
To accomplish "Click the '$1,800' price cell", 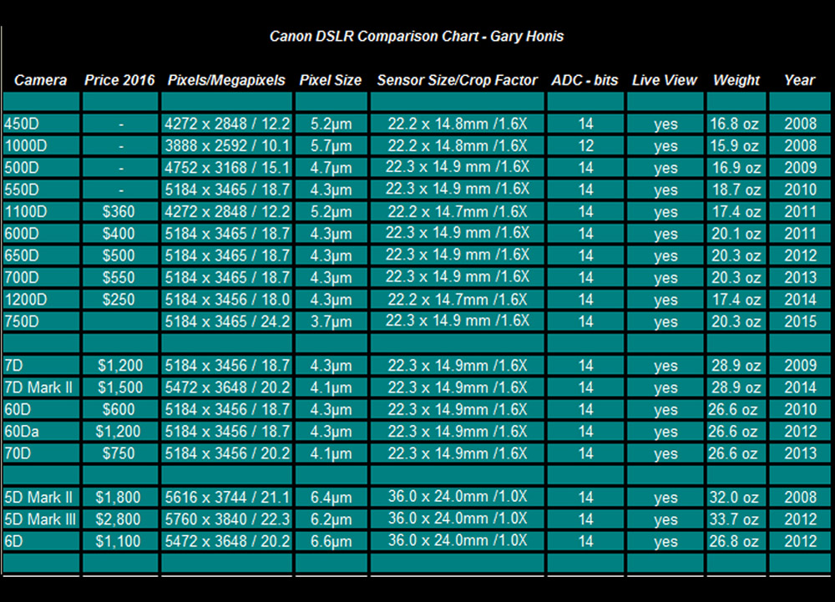I will pyautogui.click(x=120, y=497).
